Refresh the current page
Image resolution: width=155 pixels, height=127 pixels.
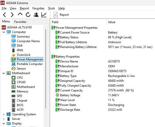click(x=28, y=15)
